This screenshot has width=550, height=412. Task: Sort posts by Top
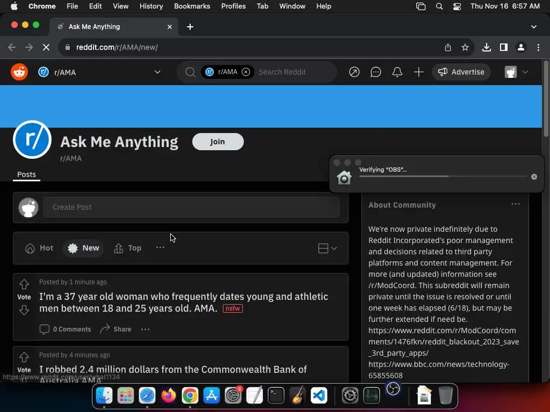[128, 248]
